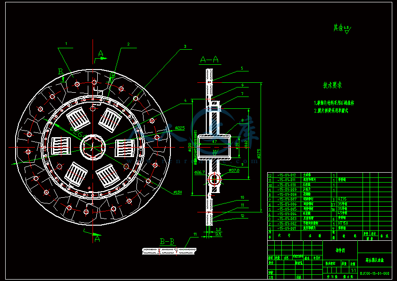Select part code -15-01-004 in table
This screenshot has width=397, height=281.
pyautogui.click(x=287, y=214)
